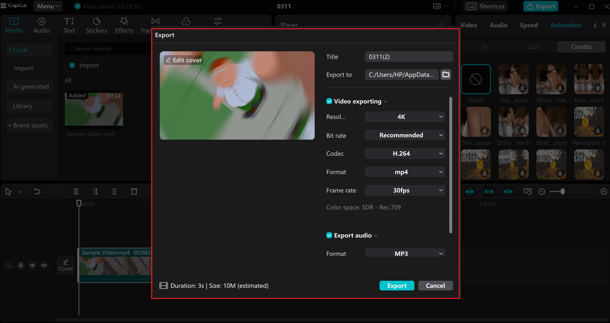Switch to the Speed inspector tab
Image resolution: width=610 pixels, height=323 pixels.
pos(529,25)
